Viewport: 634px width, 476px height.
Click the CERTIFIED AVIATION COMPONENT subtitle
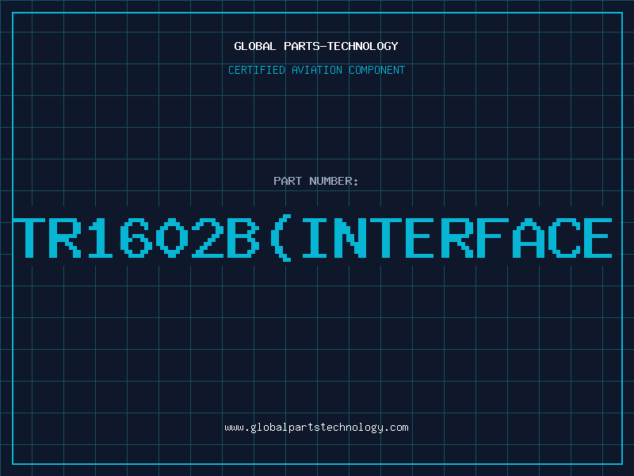(316, 70)
